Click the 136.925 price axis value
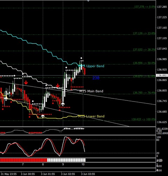The width and height of the screenshot is (168, 176). tap(162, 70)
